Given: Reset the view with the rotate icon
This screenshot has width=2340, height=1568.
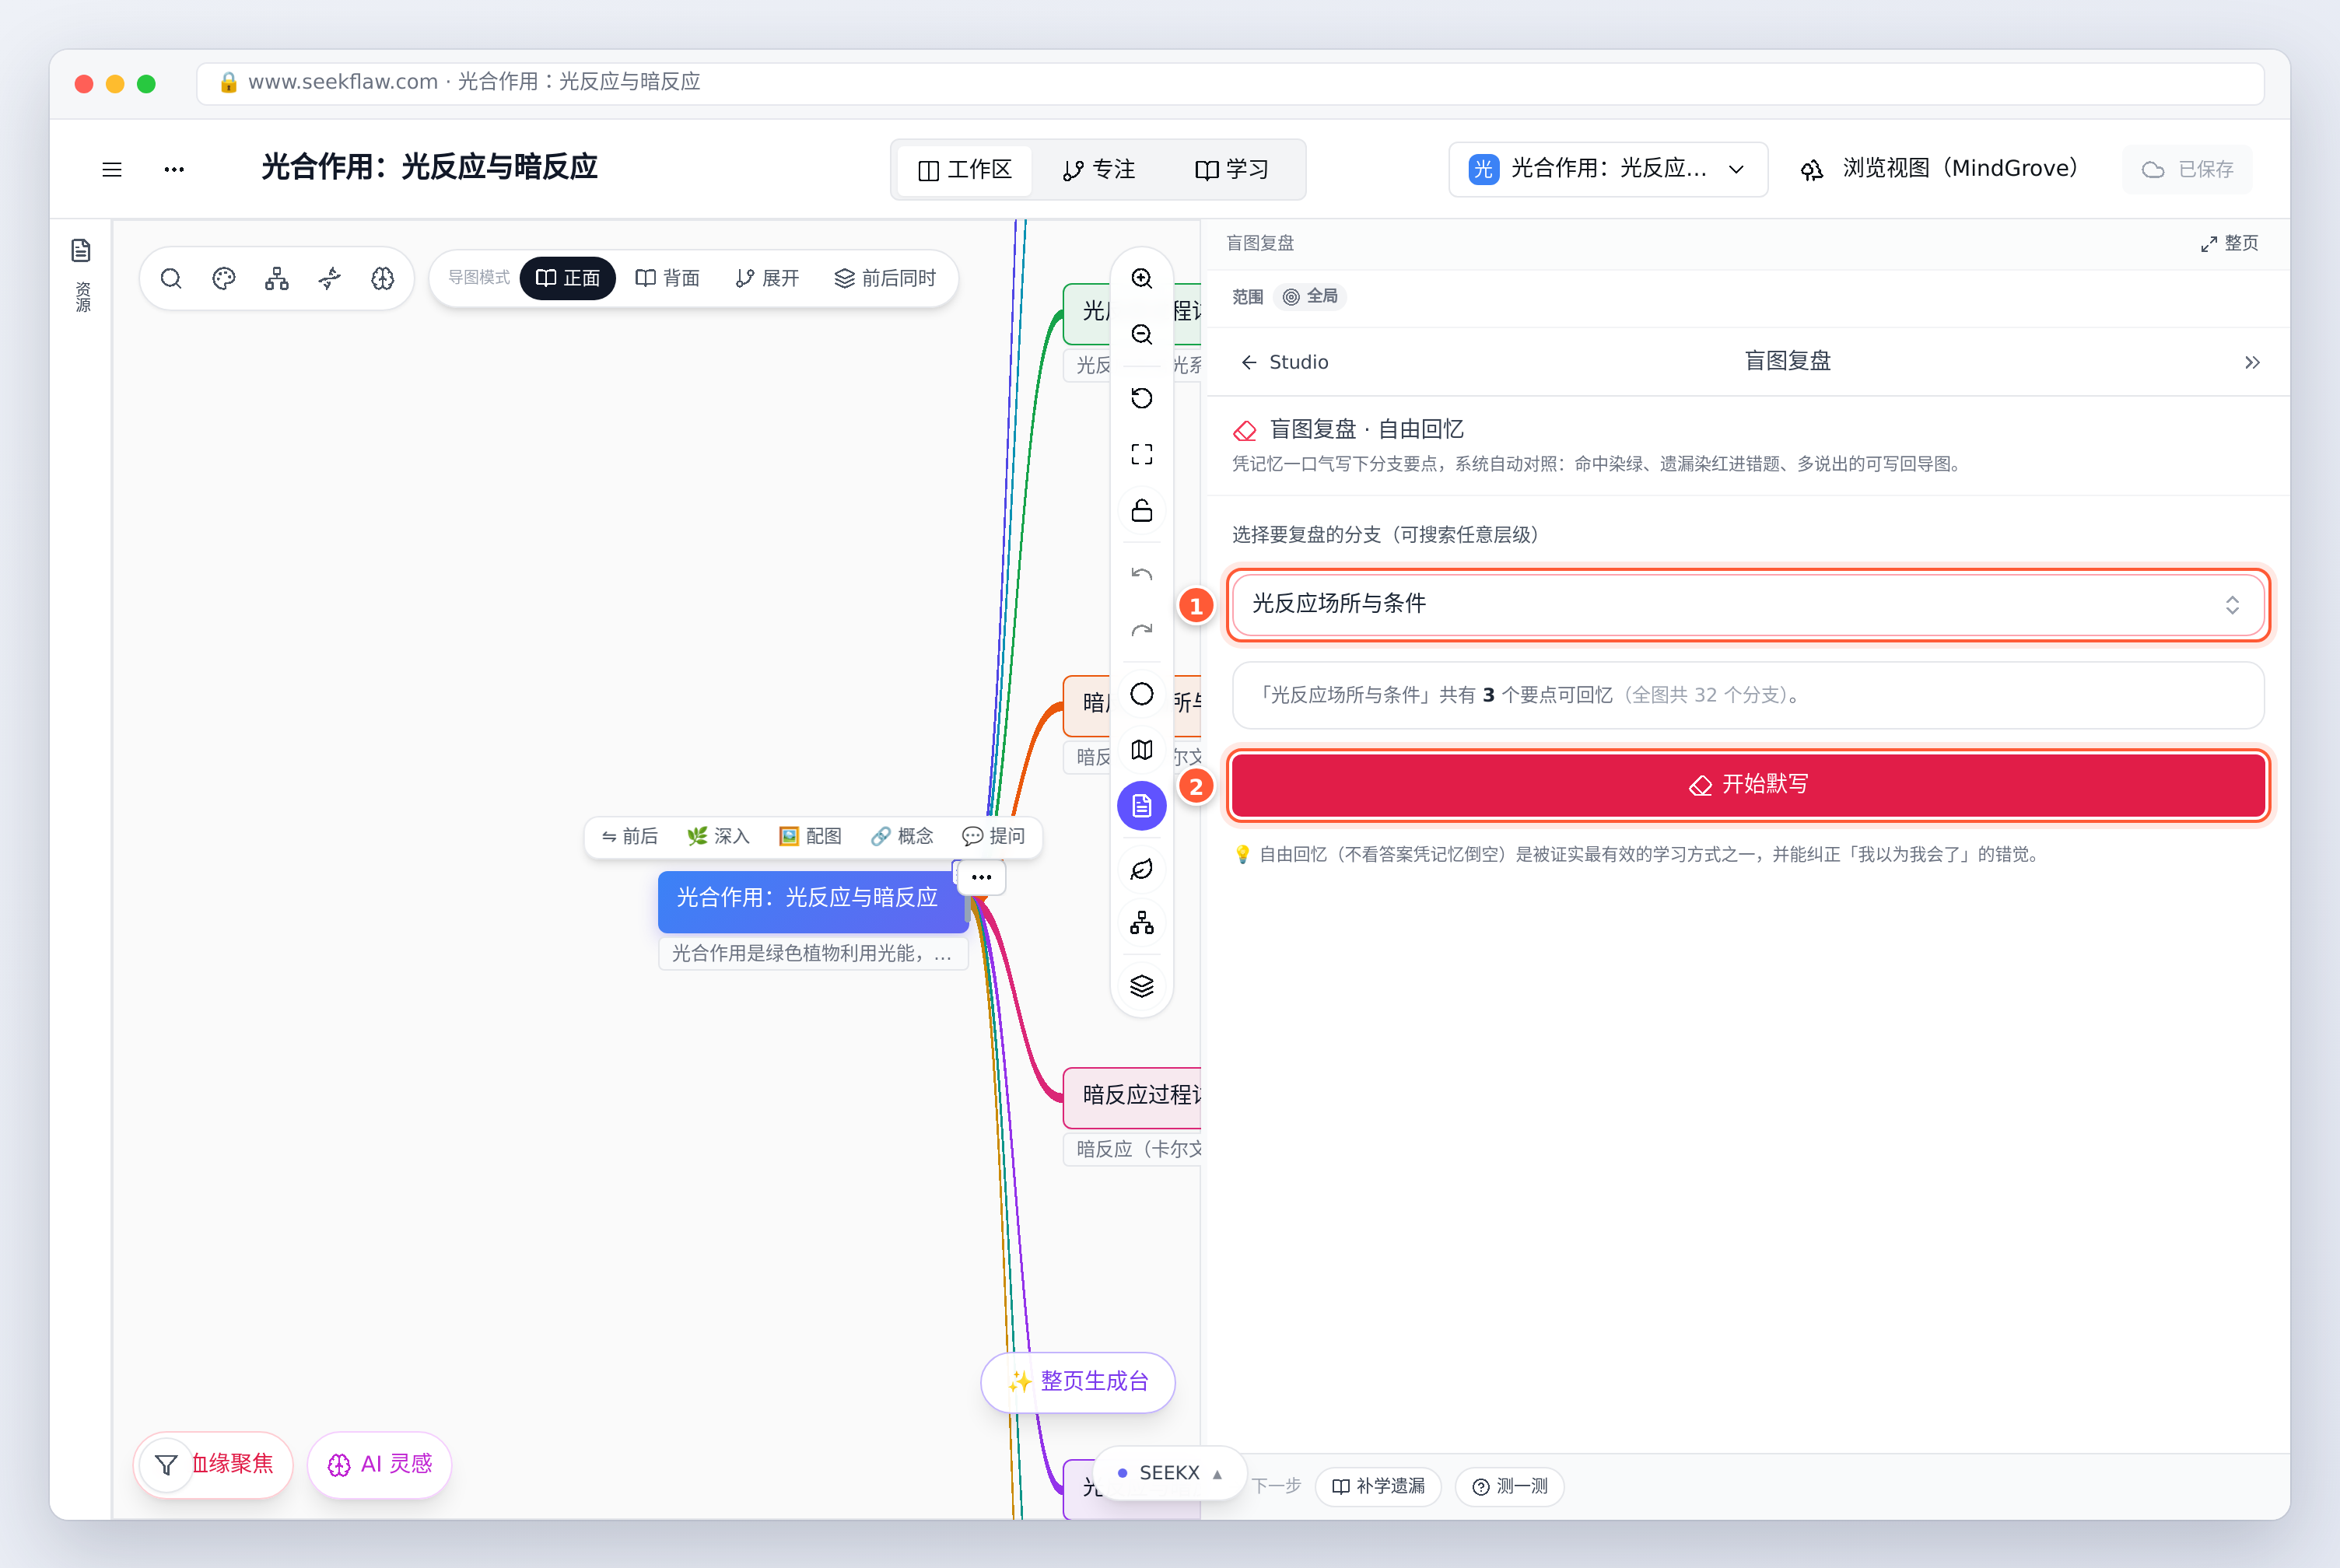Looking at the screenshot, I should 1142,398.
